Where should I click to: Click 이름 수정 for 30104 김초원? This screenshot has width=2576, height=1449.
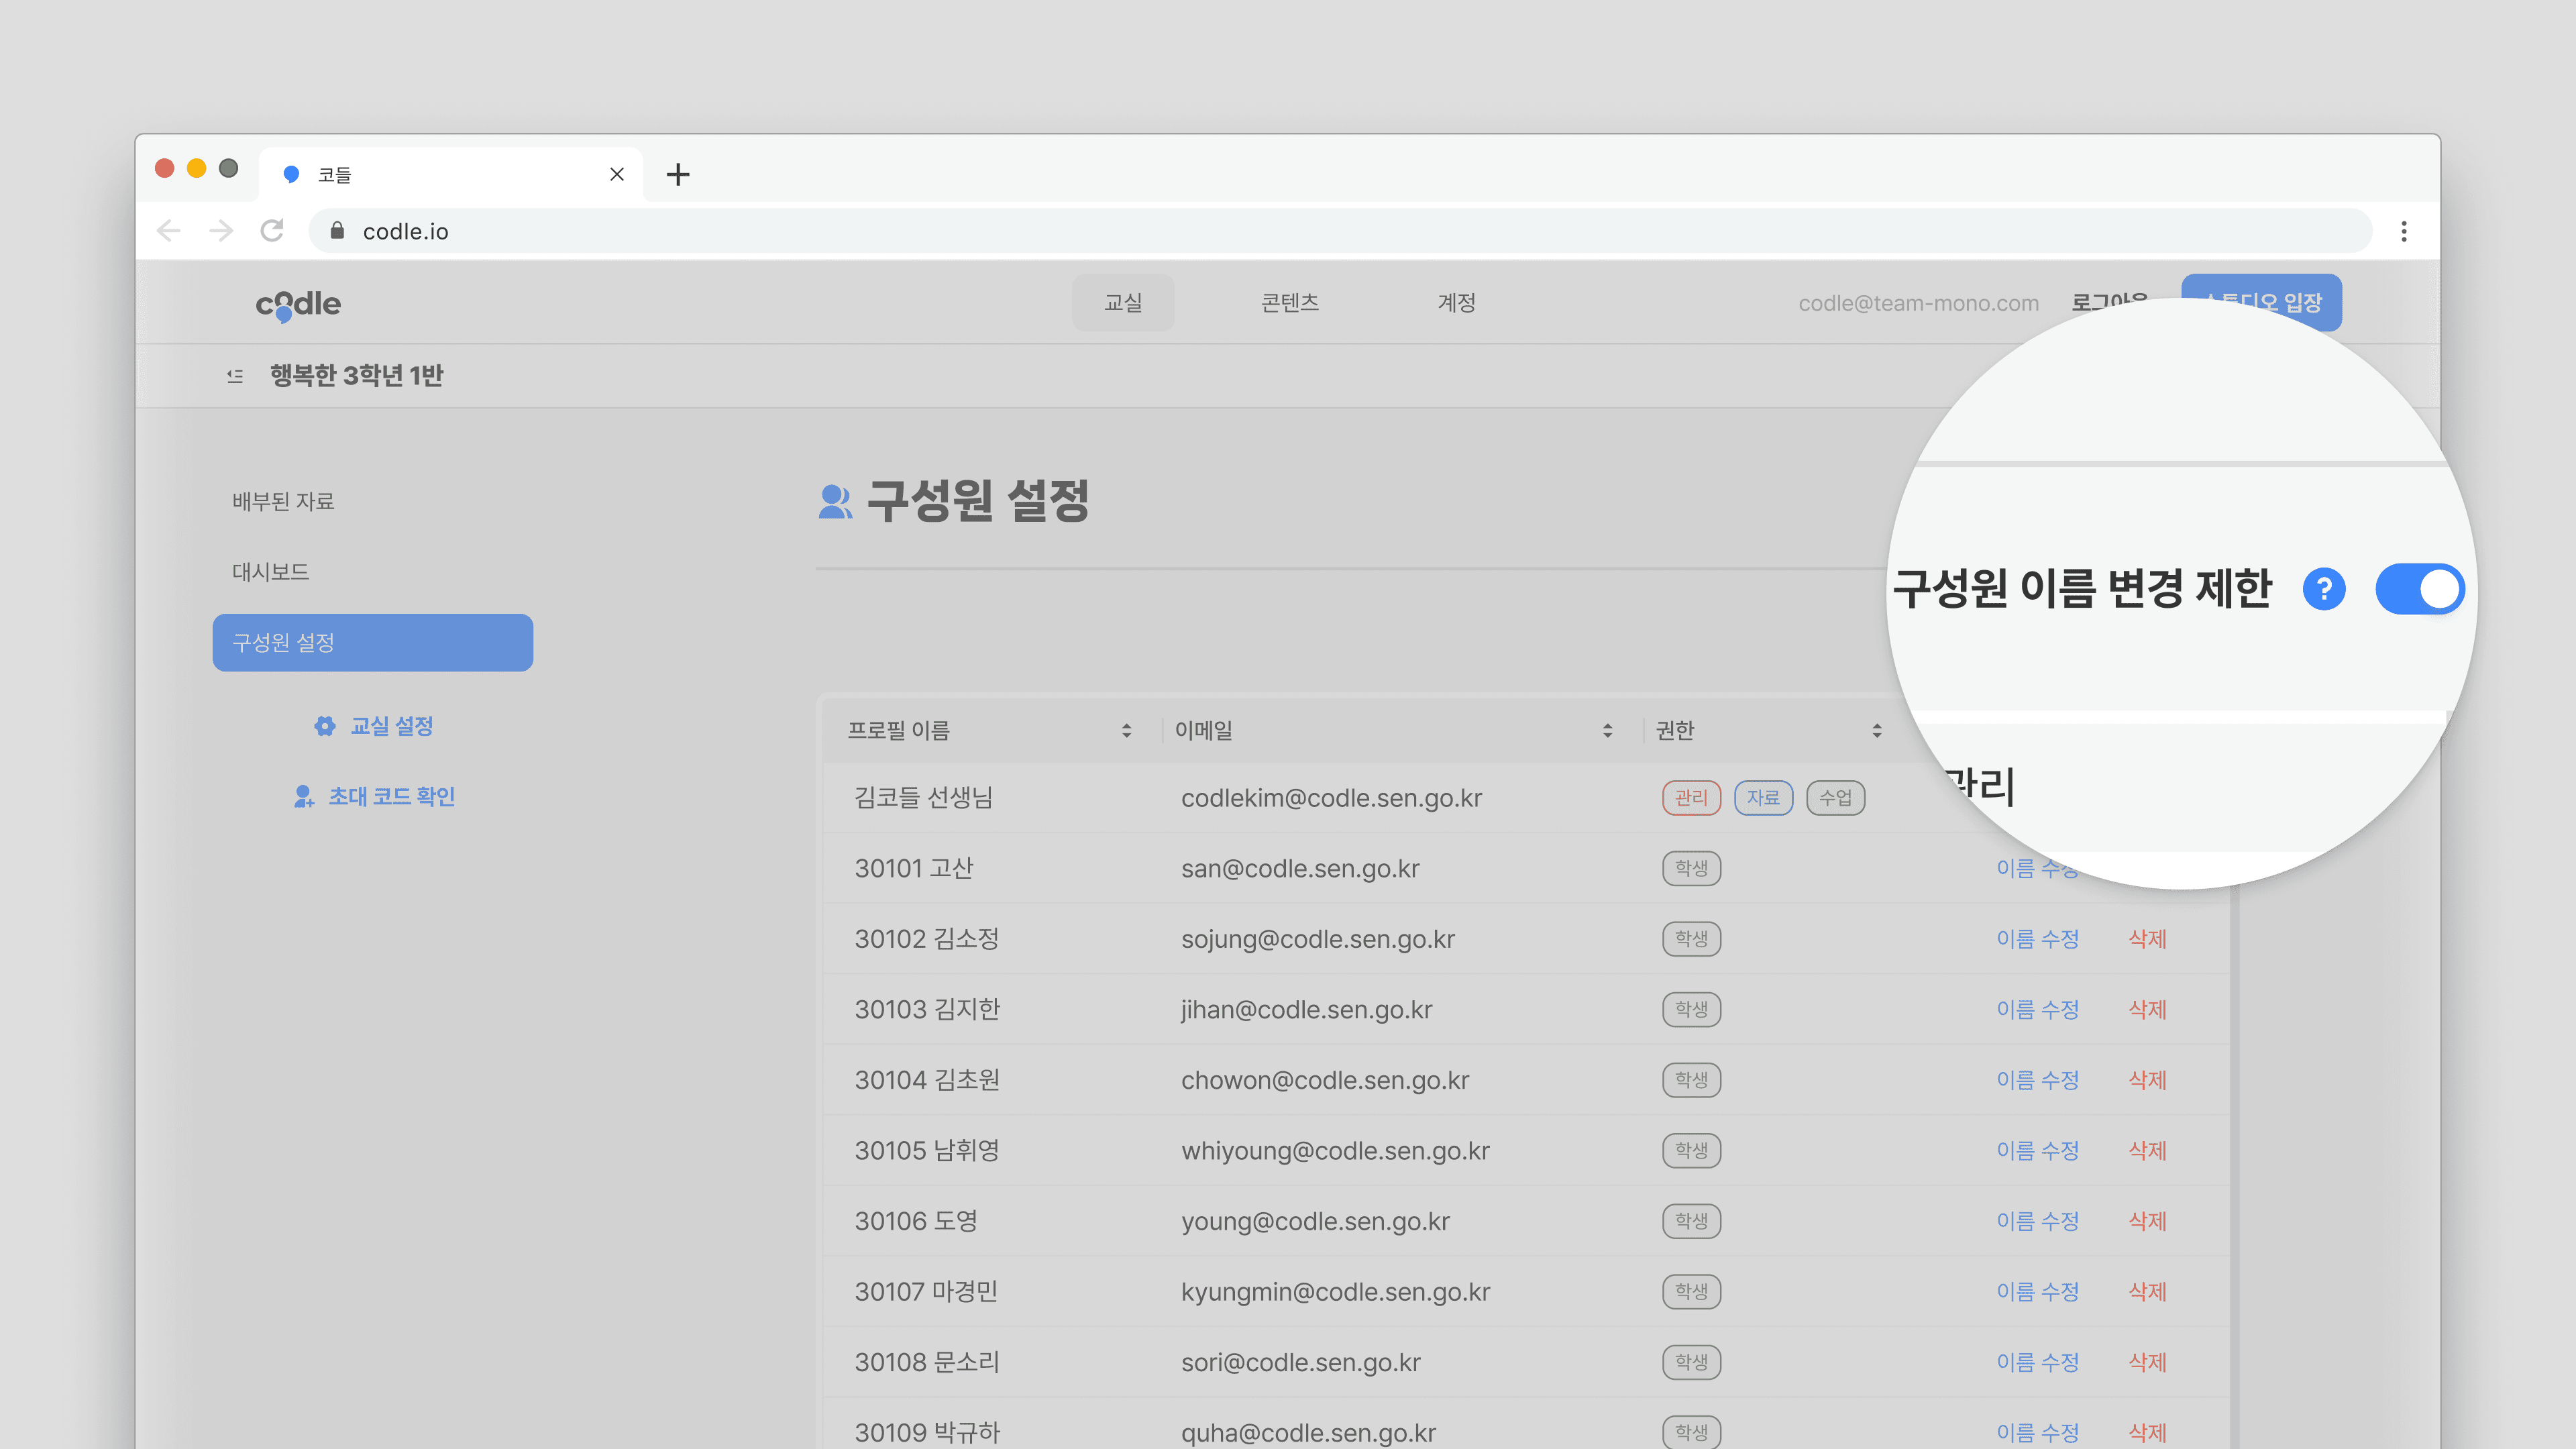click(2037, 1080)
